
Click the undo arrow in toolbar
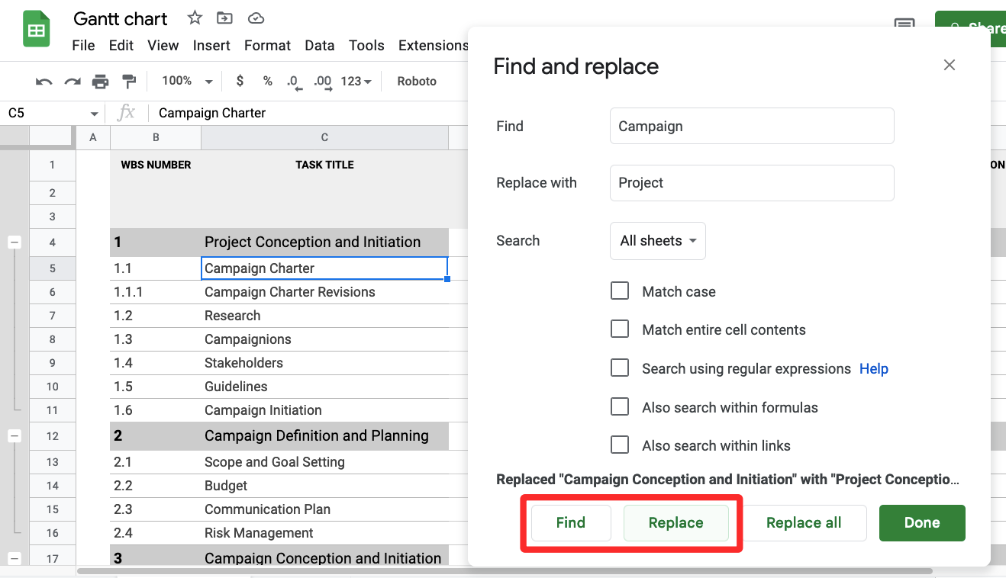pyautogui.click(x=44, y=82)
